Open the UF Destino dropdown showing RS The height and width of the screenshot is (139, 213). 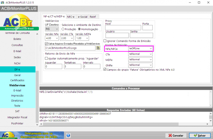coord(52,29)
